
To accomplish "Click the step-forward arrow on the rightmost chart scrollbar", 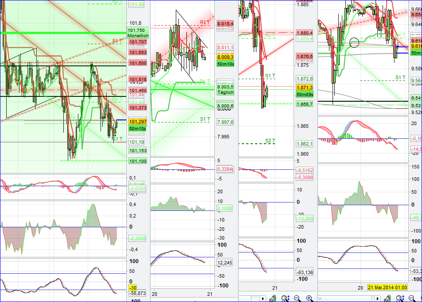I will click(378, 298).
